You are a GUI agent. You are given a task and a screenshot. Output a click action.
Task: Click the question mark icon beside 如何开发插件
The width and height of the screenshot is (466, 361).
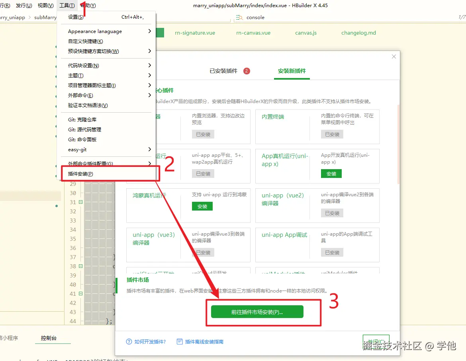[x=127, y=341]
